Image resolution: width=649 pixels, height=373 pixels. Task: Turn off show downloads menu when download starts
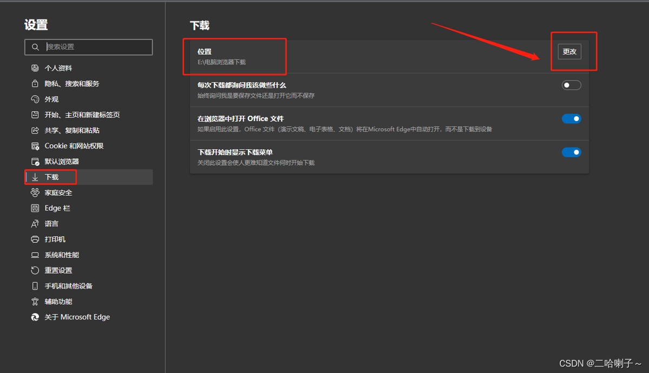pyautogui.click(x=571, y=152)
